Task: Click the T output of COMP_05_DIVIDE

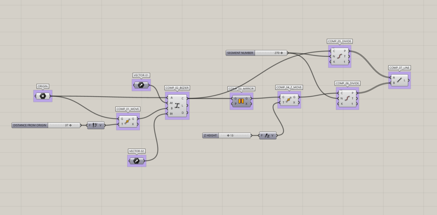Action: (x=345, y=56)
